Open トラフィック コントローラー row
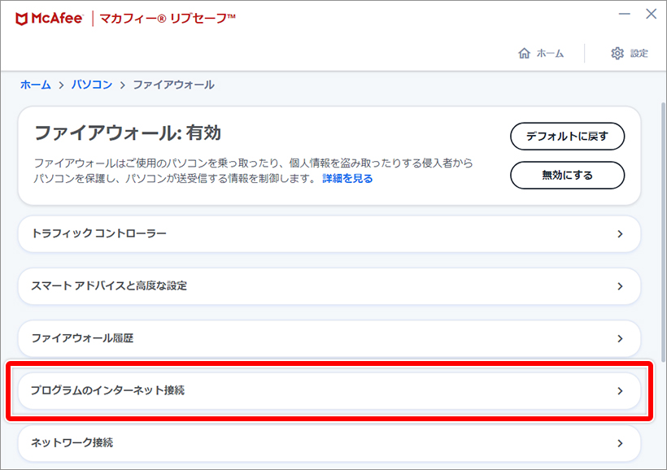667x470 pixels. [x=329, y=233]
